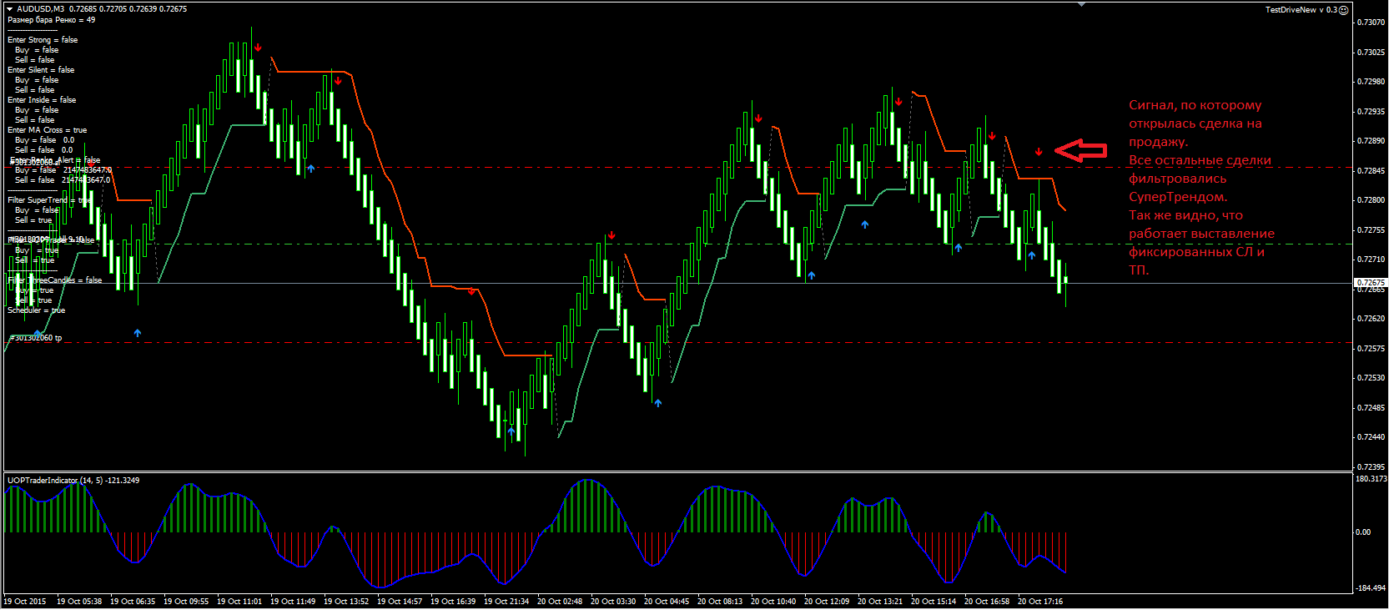This screenshot has width=1389, height=610.
Task: Click time axis label 19 Oct 16:39
Action: point(453,602)
